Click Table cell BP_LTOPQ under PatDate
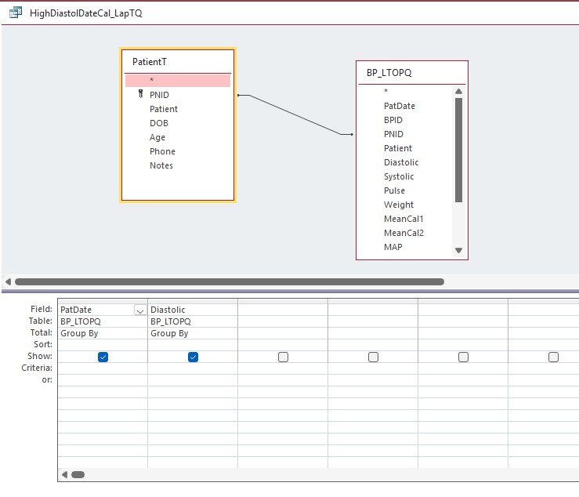The image size is (579, 497). (x=103, y=321)
